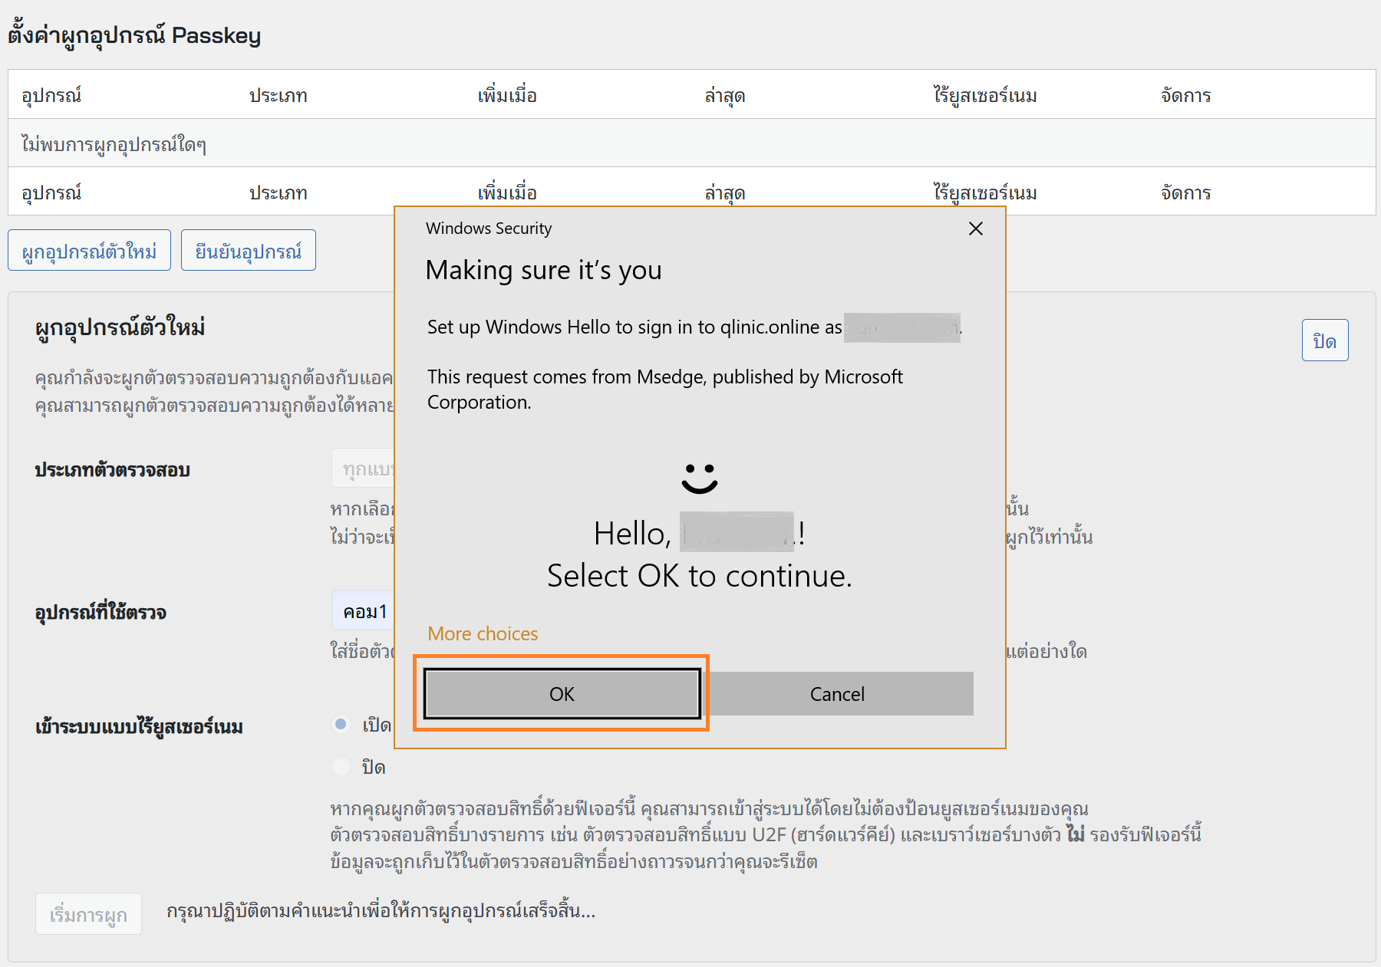Click the ประเภท column header in the table header
Image resolution: width=1381 pixels, height=967 pixels.
click(278, 95)
